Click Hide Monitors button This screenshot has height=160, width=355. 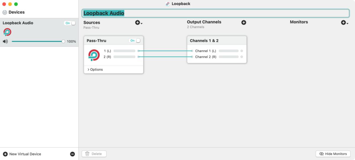pyautogui.click(x=333, y=154)
